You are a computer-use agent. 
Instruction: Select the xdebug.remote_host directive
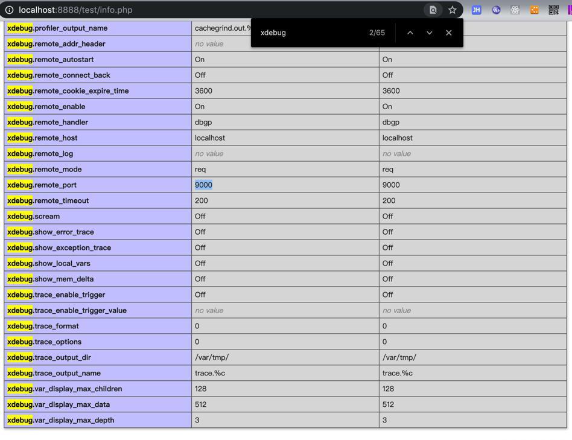click(x=42, y=138)
